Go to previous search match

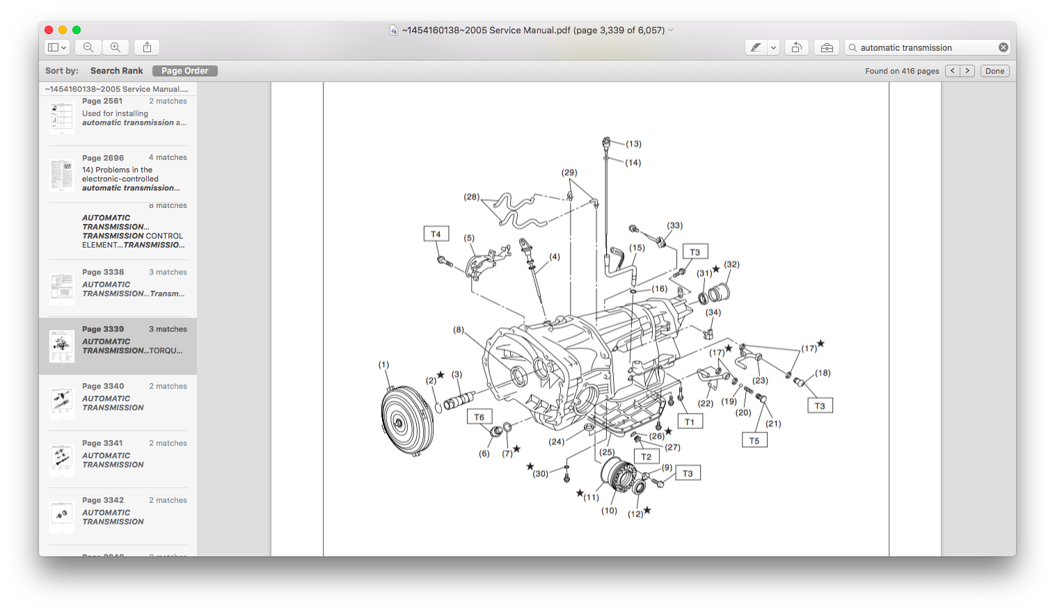click(953, 71)
